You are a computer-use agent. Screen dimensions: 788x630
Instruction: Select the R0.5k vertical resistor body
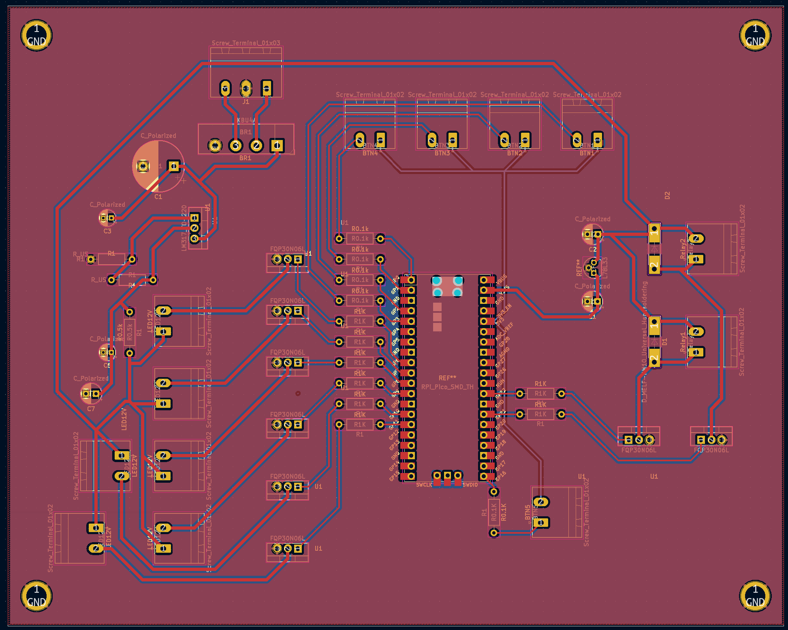[x=129, y=332]
